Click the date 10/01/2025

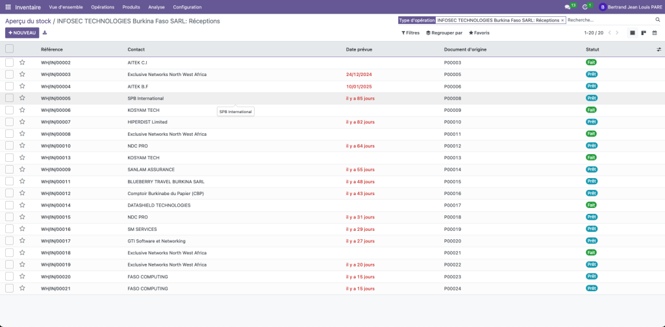click(358, 86)
